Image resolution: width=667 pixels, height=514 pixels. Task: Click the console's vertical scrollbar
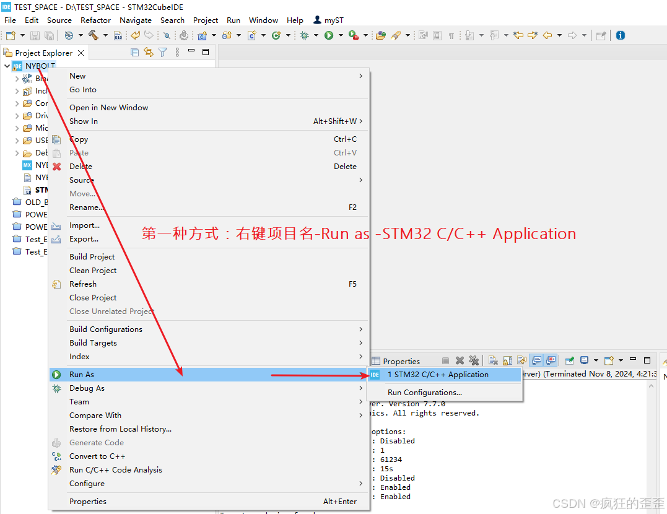tap(651, 433)
